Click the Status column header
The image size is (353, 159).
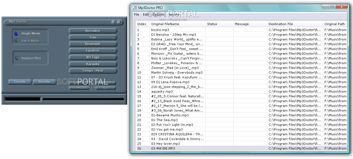[219, 24]
